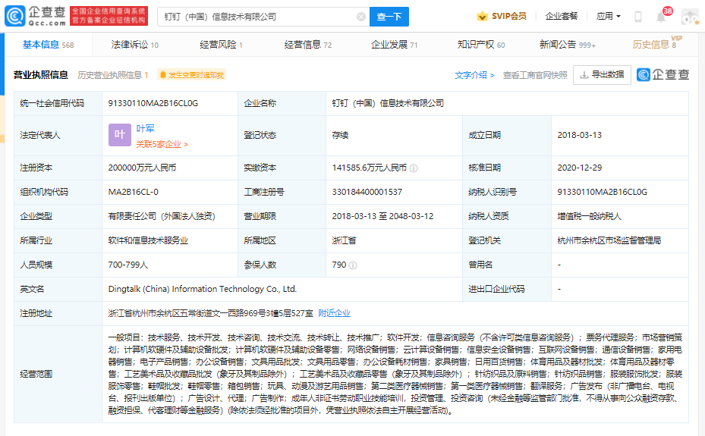705x436 pixels.
Task: Switch to the 新闻公告 tab
Action: pyautogui.click(x=568, y=45)
